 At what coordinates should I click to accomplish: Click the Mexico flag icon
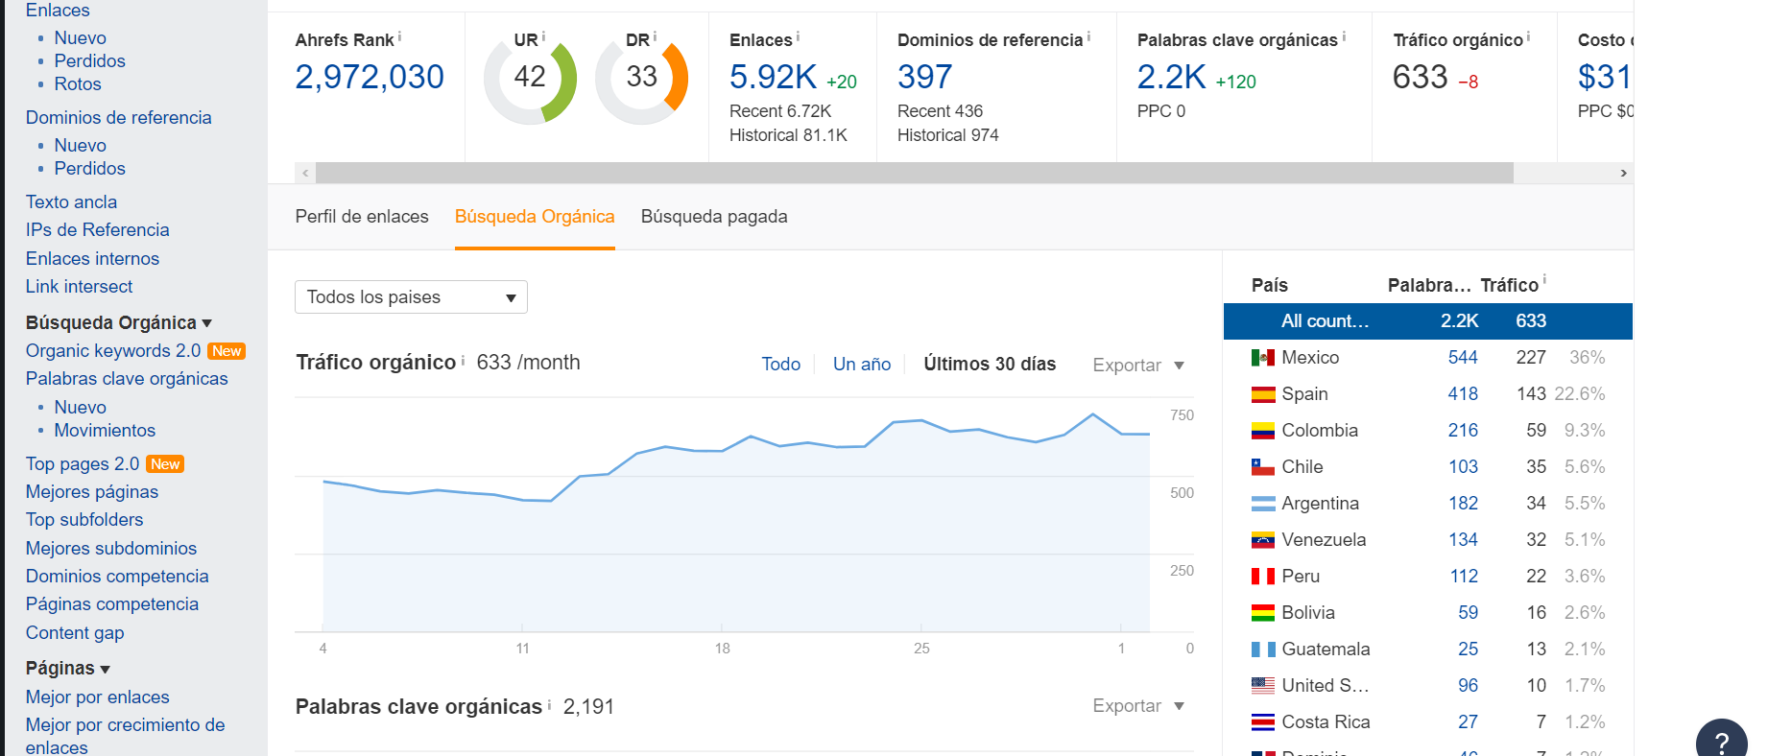coord(1263,358)
